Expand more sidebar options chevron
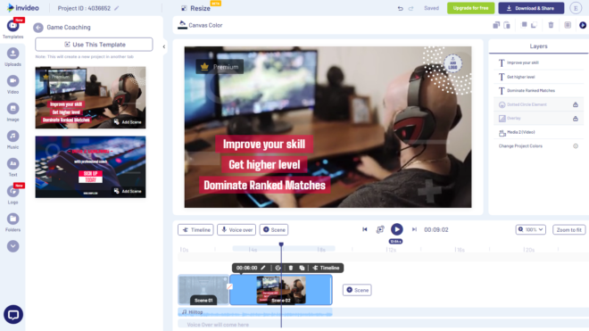The image size is (589, 331). (x=12, y=246)
